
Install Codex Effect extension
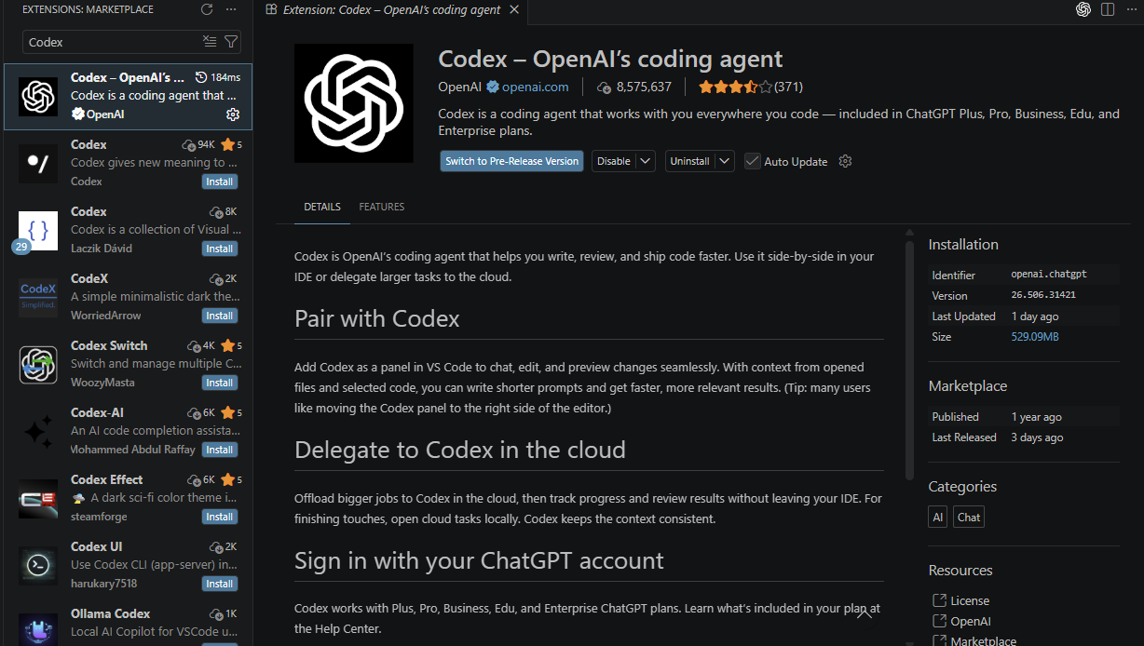click(220, 517)
